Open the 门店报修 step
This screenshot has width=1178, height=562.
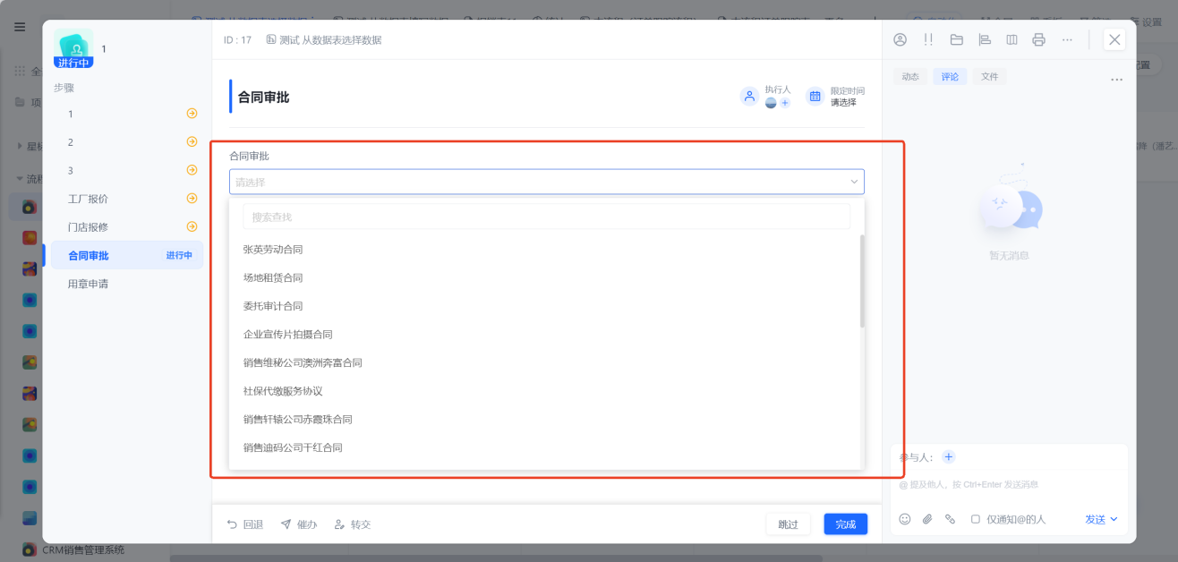click(x=127, y=227)
